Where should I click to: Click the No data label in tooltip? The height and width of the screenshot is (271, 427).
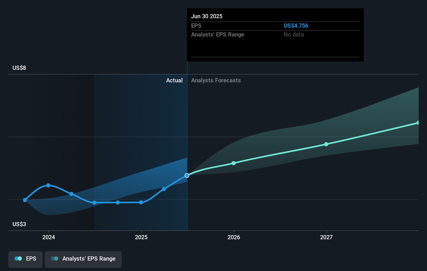point(294,34)
